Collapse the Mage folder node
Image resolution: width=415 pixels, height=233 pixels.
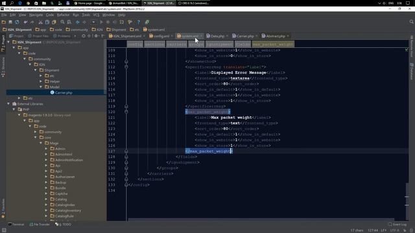tap(41, 143)
